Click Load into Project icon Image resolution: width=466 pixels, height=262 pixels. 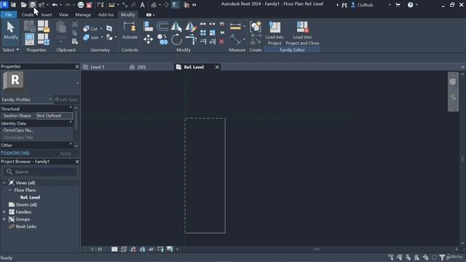275,33
